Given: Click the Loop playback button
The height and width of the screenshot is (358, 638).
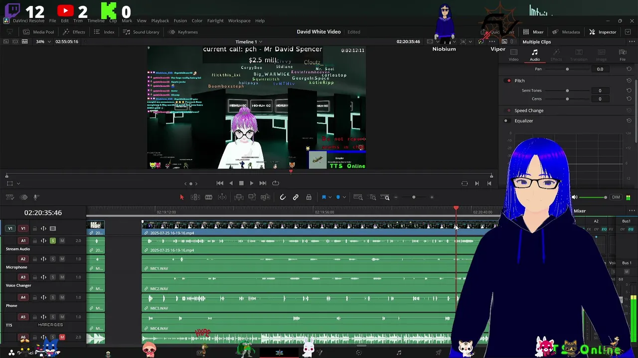Looking at the screenshot, I should click(x=275, y=183).
